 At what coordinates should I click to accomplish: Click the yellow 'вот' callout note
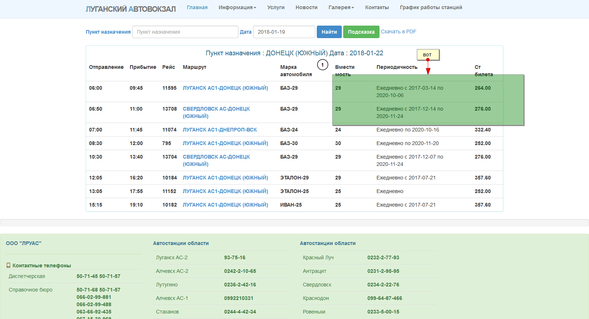(x=427, y=55)
